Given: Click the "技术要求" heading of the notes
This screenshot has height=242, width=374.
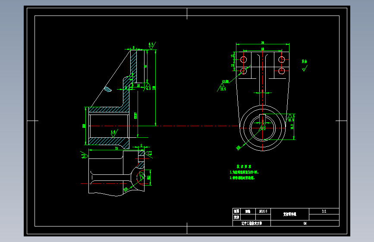Looking at the screenshot, I should pos(244,167).
